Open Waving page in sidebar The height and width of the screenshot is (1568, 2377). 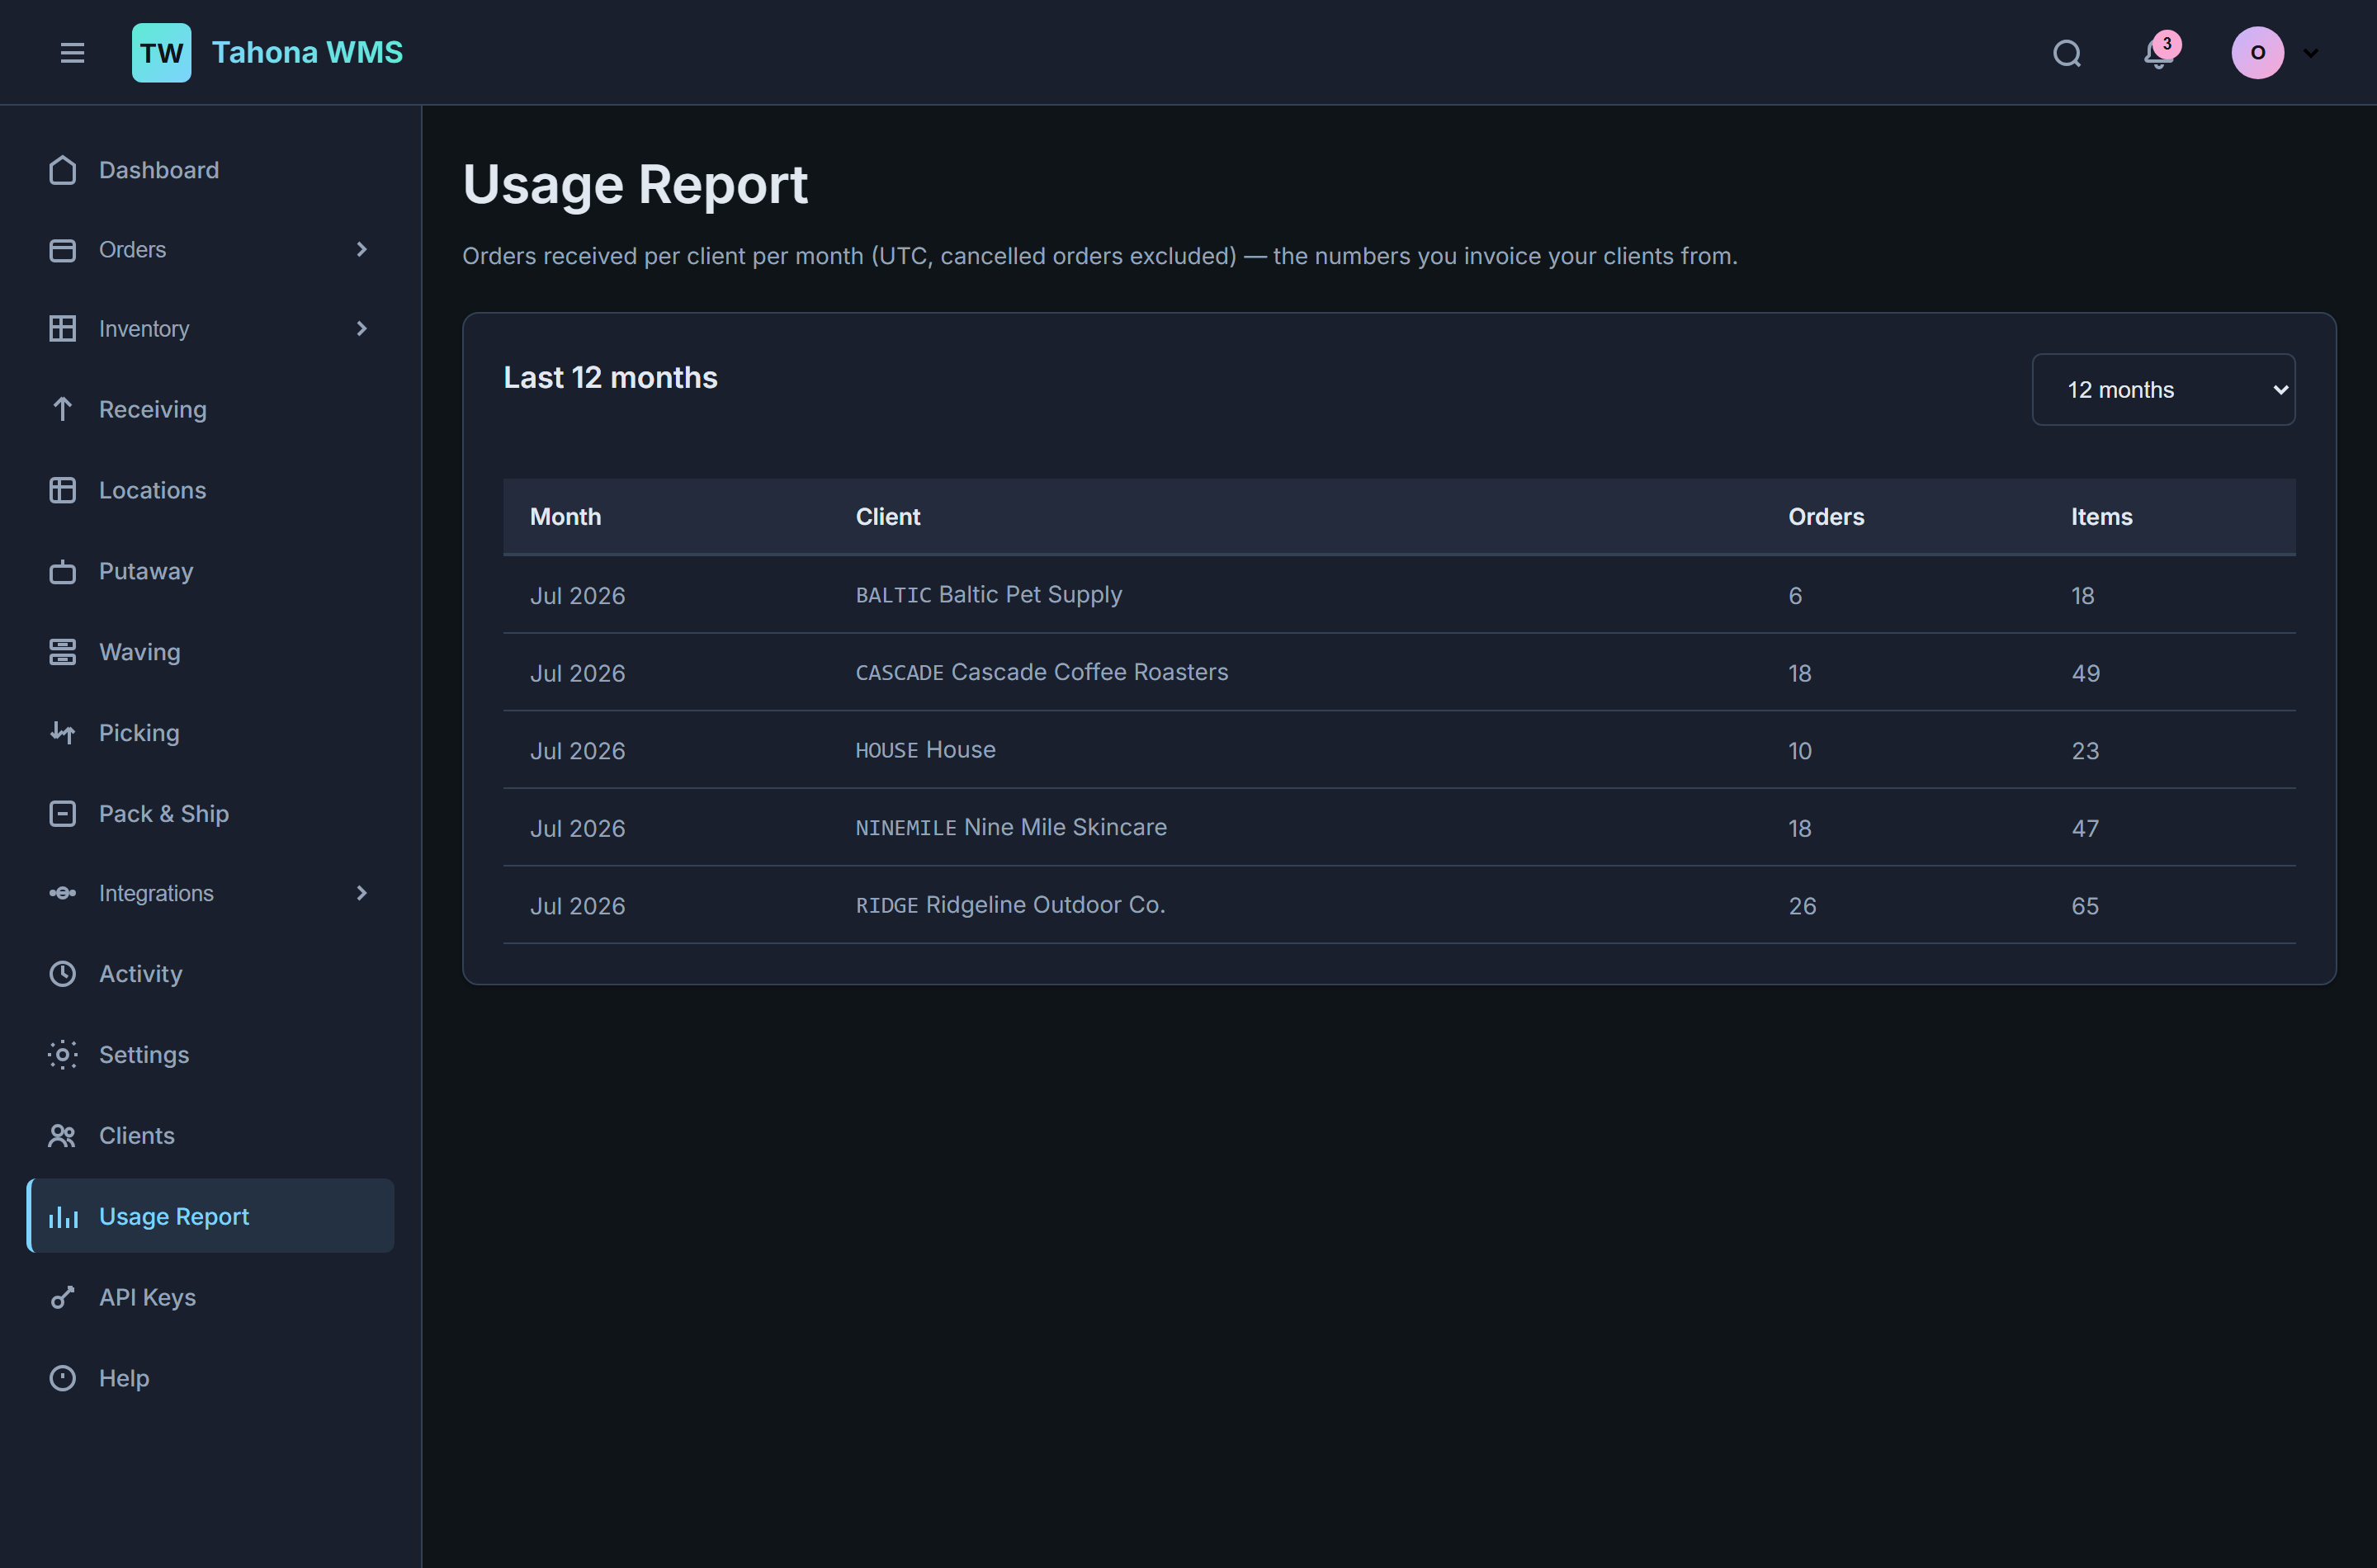(210, 652)
